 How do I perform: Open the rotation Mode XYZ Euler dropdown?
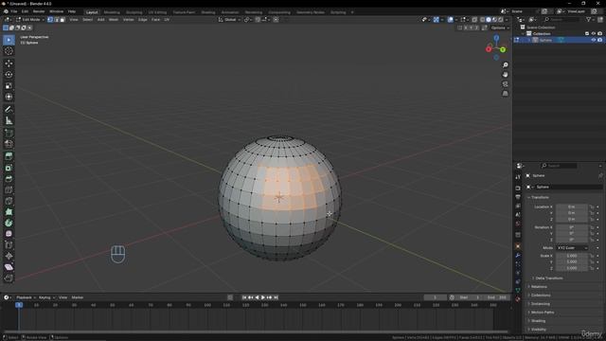572,248
